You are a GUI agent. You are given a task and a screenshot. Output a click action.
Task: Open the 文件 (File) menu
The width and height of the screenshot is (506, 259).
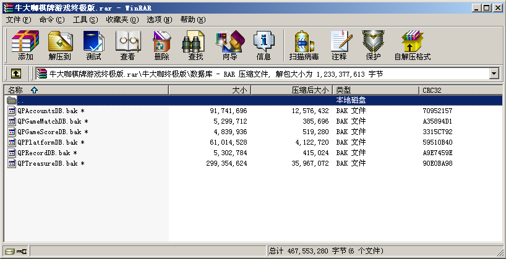[x=18, y=20]
